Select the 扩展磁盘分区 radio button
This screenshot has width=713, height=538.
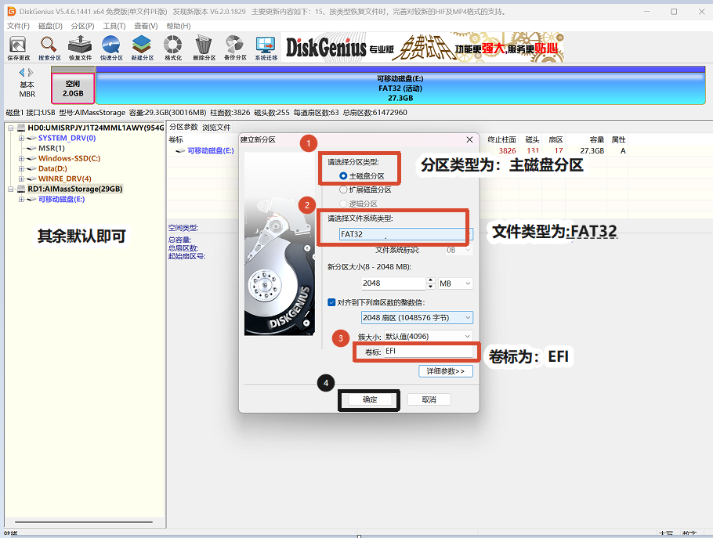(x=343, y=190)
